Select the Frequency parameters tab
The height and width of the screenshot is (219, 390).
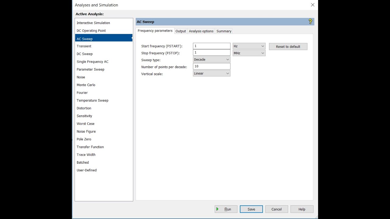click(x=155, y=31)
